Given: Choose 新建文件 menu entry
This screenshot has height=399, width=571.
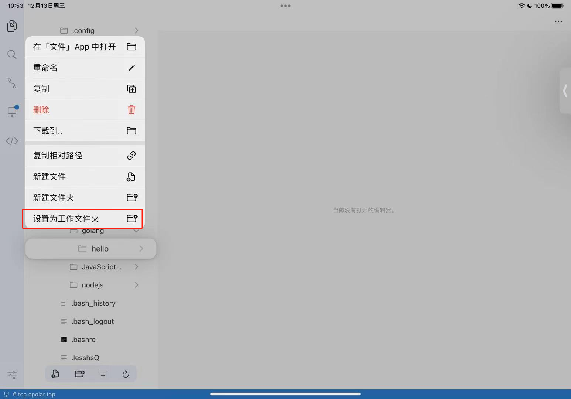Looking at the screenshot, I should (x=85, y=177).
